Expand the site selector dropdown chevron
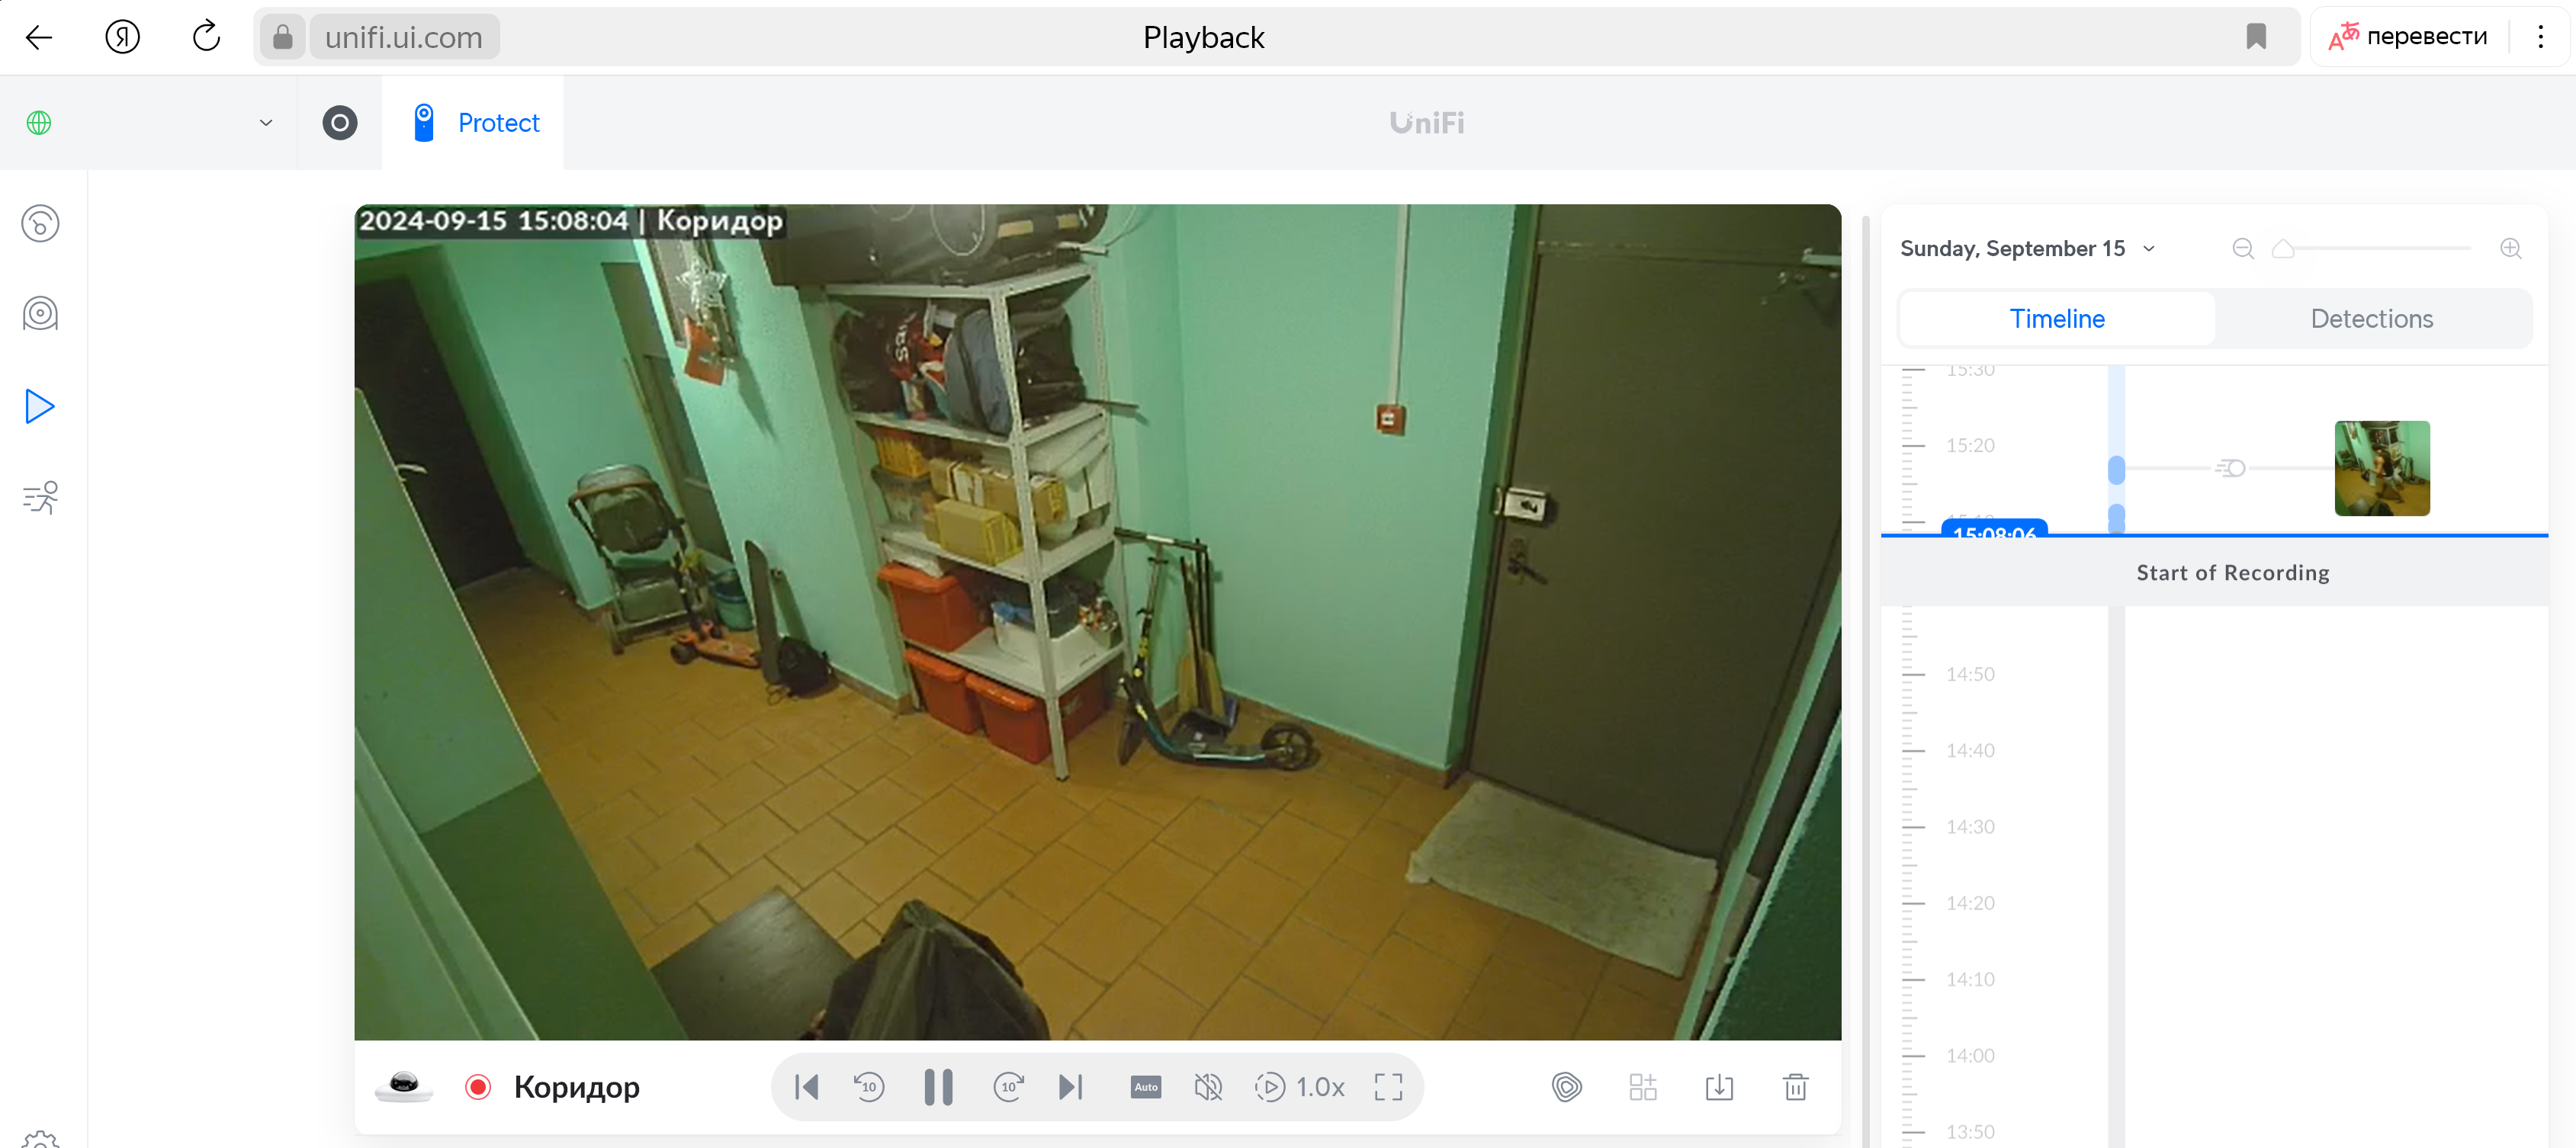This screenshot has width=2576, height=1148. 266,123
